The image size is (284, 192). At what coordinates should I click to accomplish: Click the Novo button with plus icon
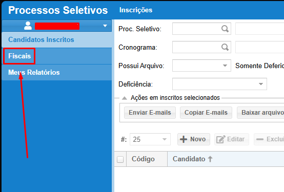tap(194, 139)
